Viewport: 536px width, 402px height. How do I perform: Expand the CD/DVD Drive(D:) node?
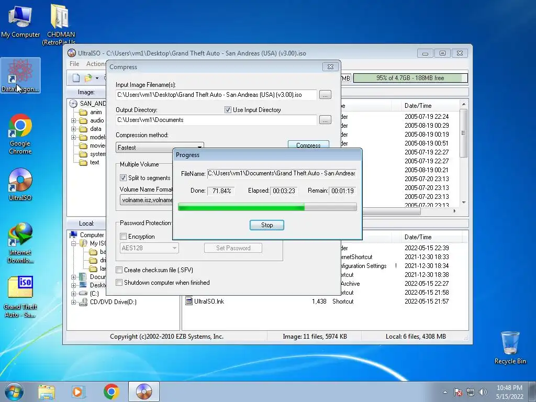(73, 302)
